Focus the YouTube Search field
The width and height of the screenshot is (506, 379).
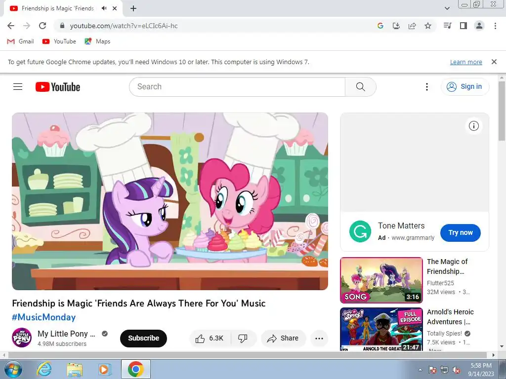pos(237,87)
